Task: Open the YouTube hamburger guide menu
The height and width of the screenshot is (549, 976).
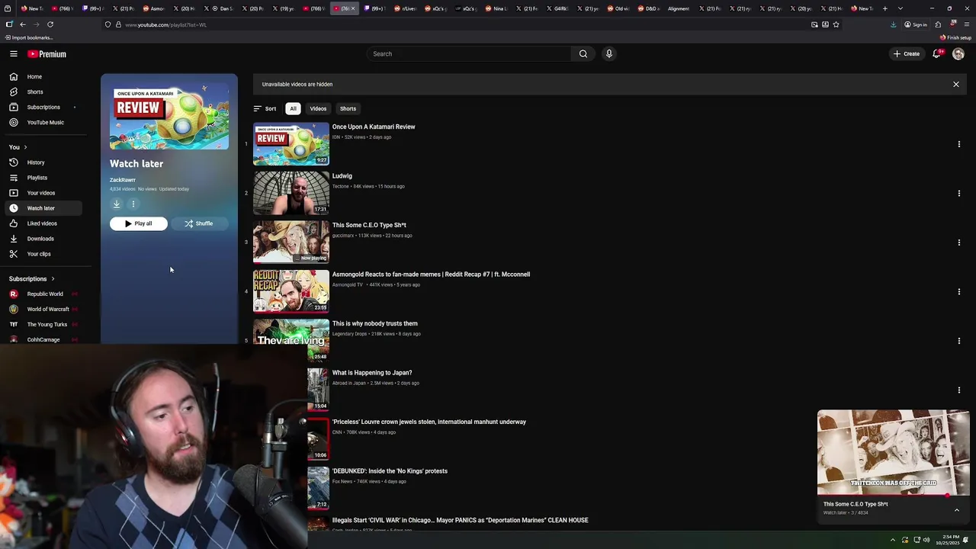Action: (14, 54)
